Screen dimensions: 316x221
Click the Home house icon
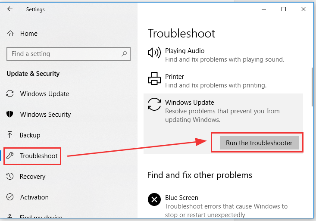coord(10,34)
